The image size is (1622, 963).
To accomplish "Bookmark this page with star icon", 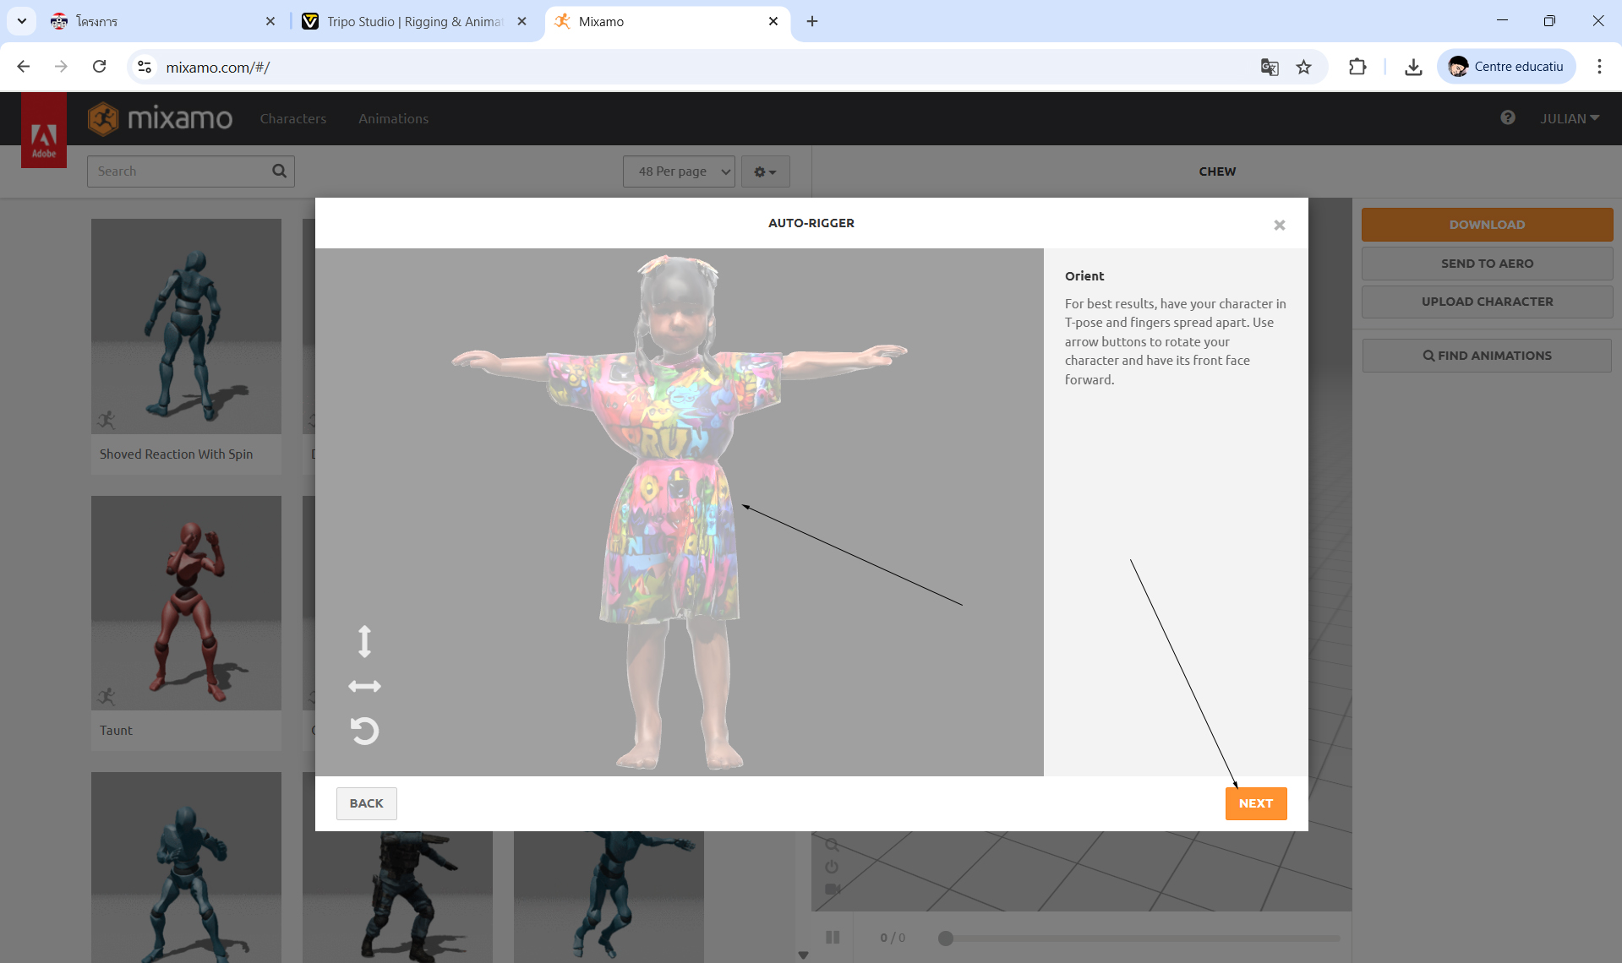I will coord(1303,67).
